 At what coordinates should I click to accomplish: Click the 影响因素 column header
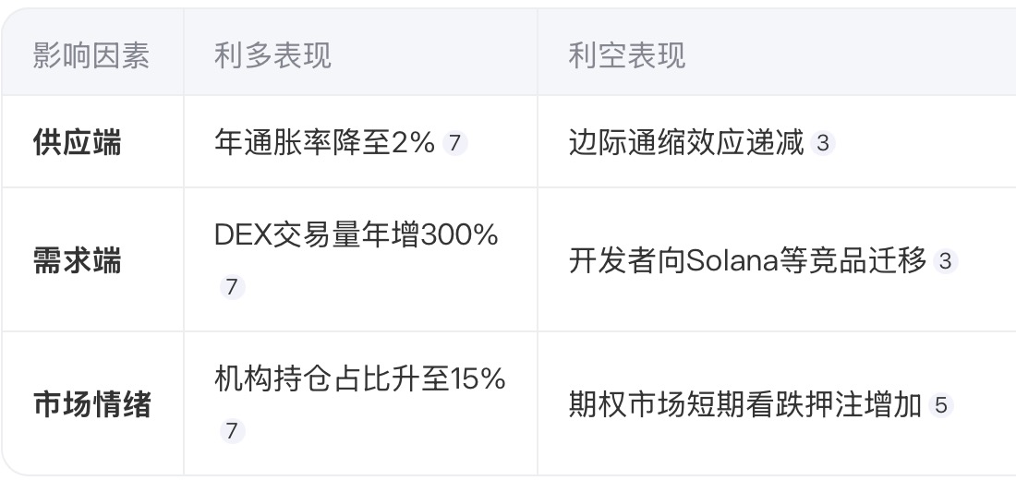[91, 55]
